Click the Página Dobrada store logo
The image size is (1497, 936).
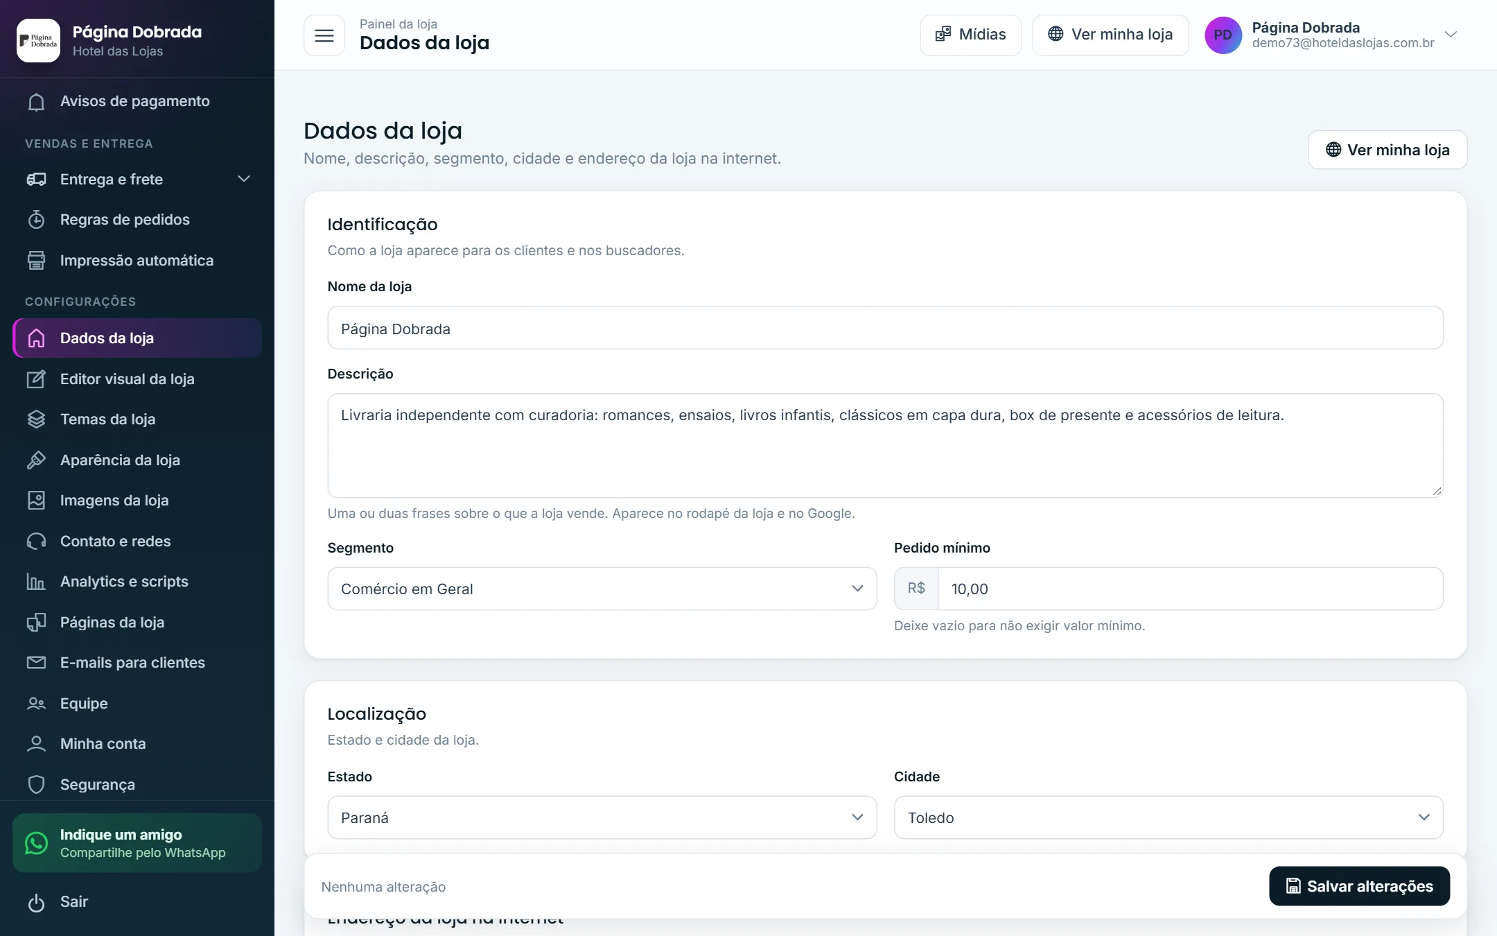tap(38, 40)
